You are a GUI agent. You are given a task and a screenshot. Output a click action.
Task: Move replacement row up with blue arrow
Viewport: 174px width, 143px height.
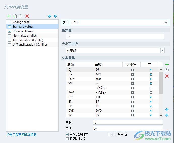(167, 110)
